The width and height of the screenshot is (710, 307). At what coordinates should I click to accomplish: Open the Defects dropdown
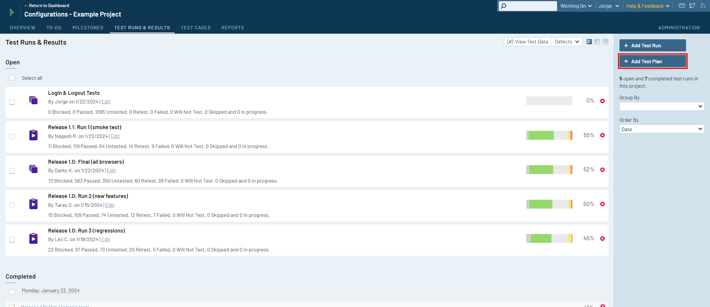pos(567,42)
